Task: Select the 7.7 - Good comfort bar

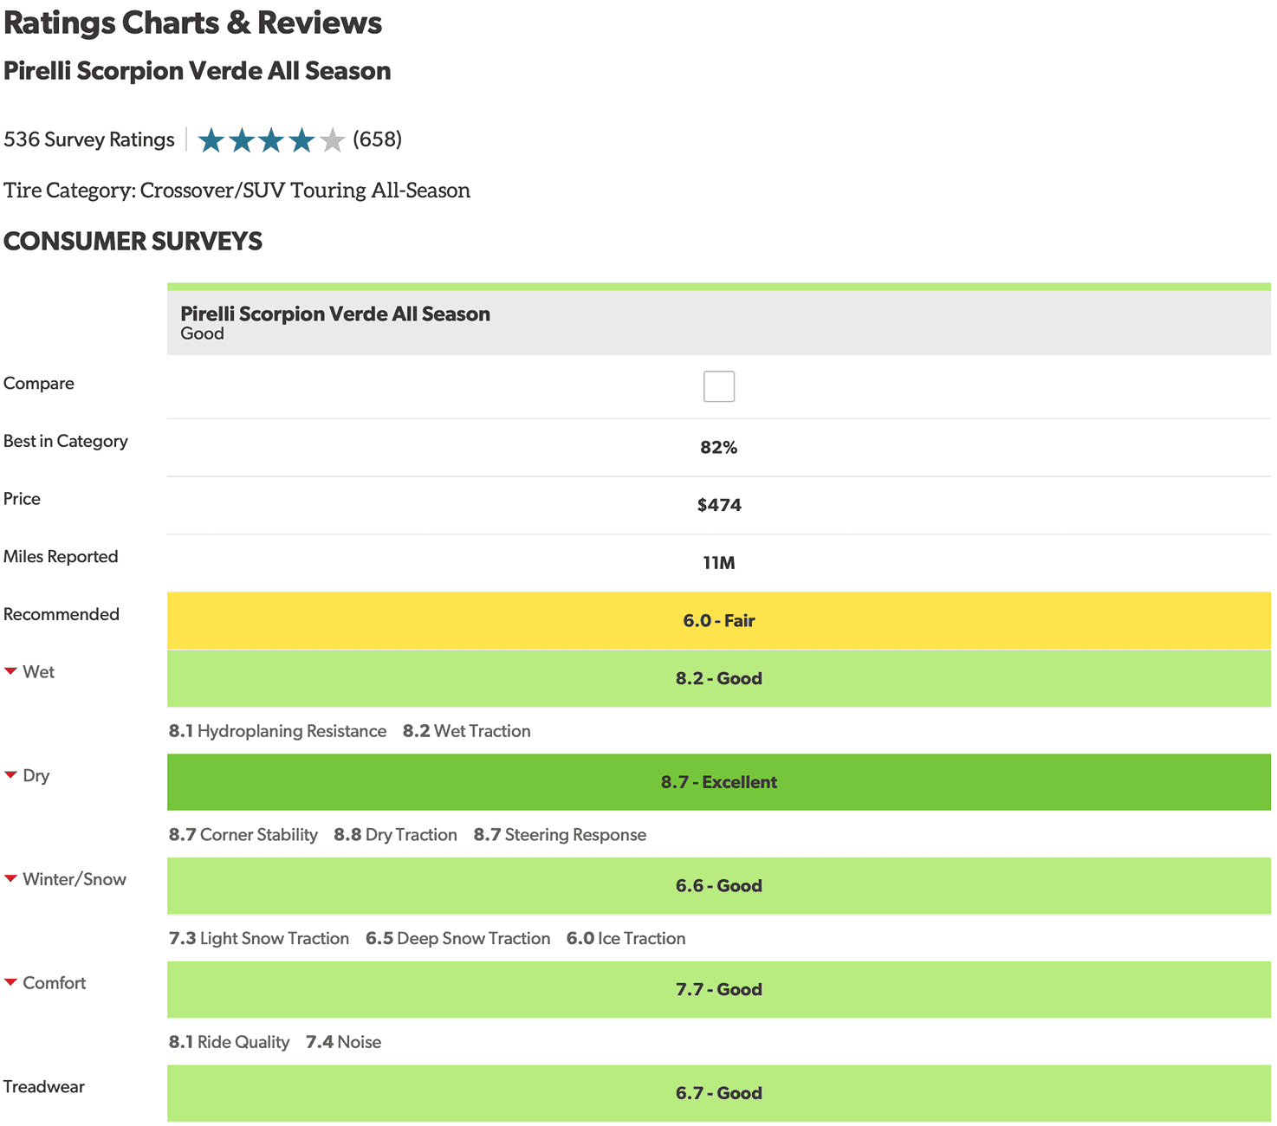Action: 719,989
